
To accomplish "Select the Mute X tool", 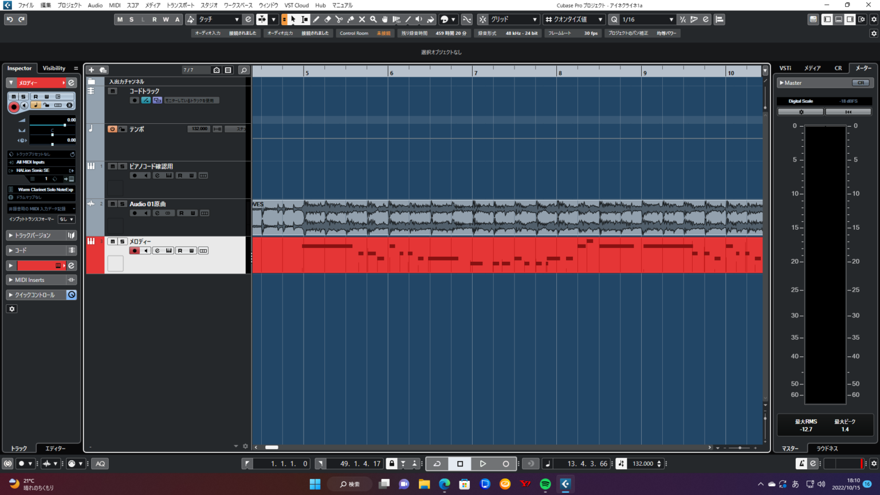I will 362,19.
